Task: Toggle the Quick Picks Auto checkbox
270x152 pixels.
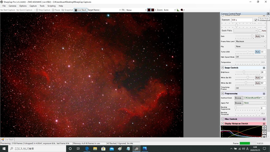Action: tap(260, 31)
